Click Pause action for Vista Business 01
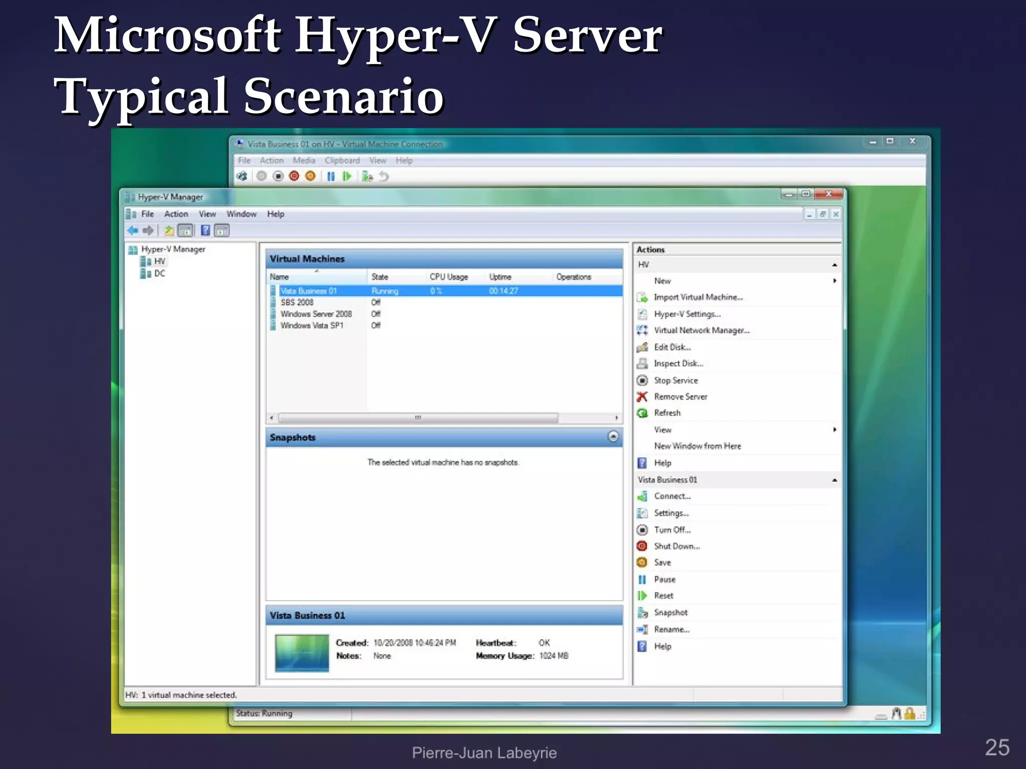The image size is (1026, 769). point(665,579)
